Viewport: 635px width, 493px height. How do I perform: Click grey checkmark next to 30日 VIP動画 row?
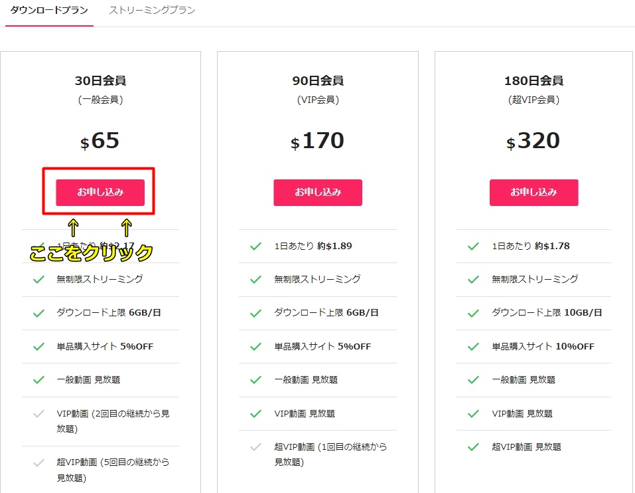coord(38,414)
